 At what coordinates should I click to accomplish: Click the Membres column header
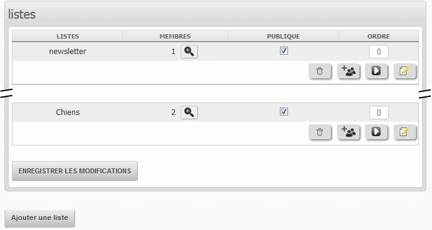click(175, 36)
